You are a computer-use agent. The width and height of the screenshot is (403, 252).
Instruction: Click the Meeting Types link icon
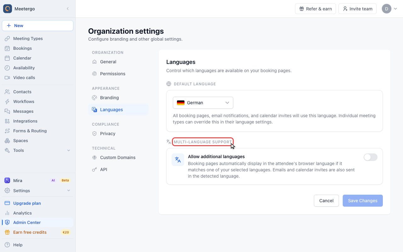[x=7, y=38]
